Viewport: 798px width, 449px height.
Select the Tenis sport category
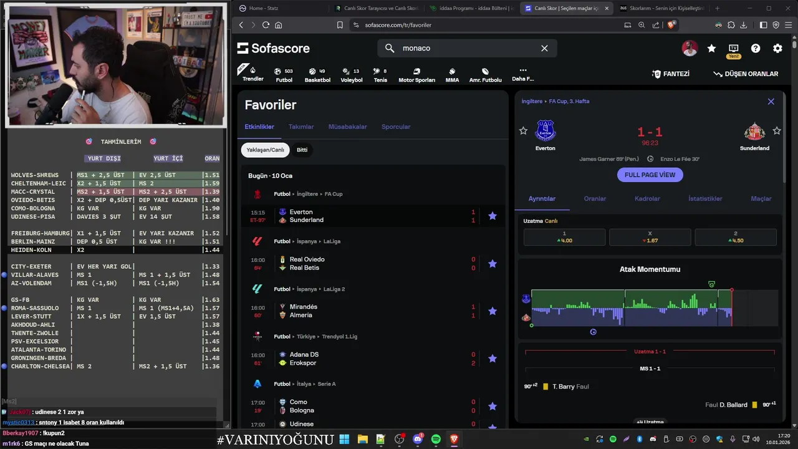pos(380,75)
